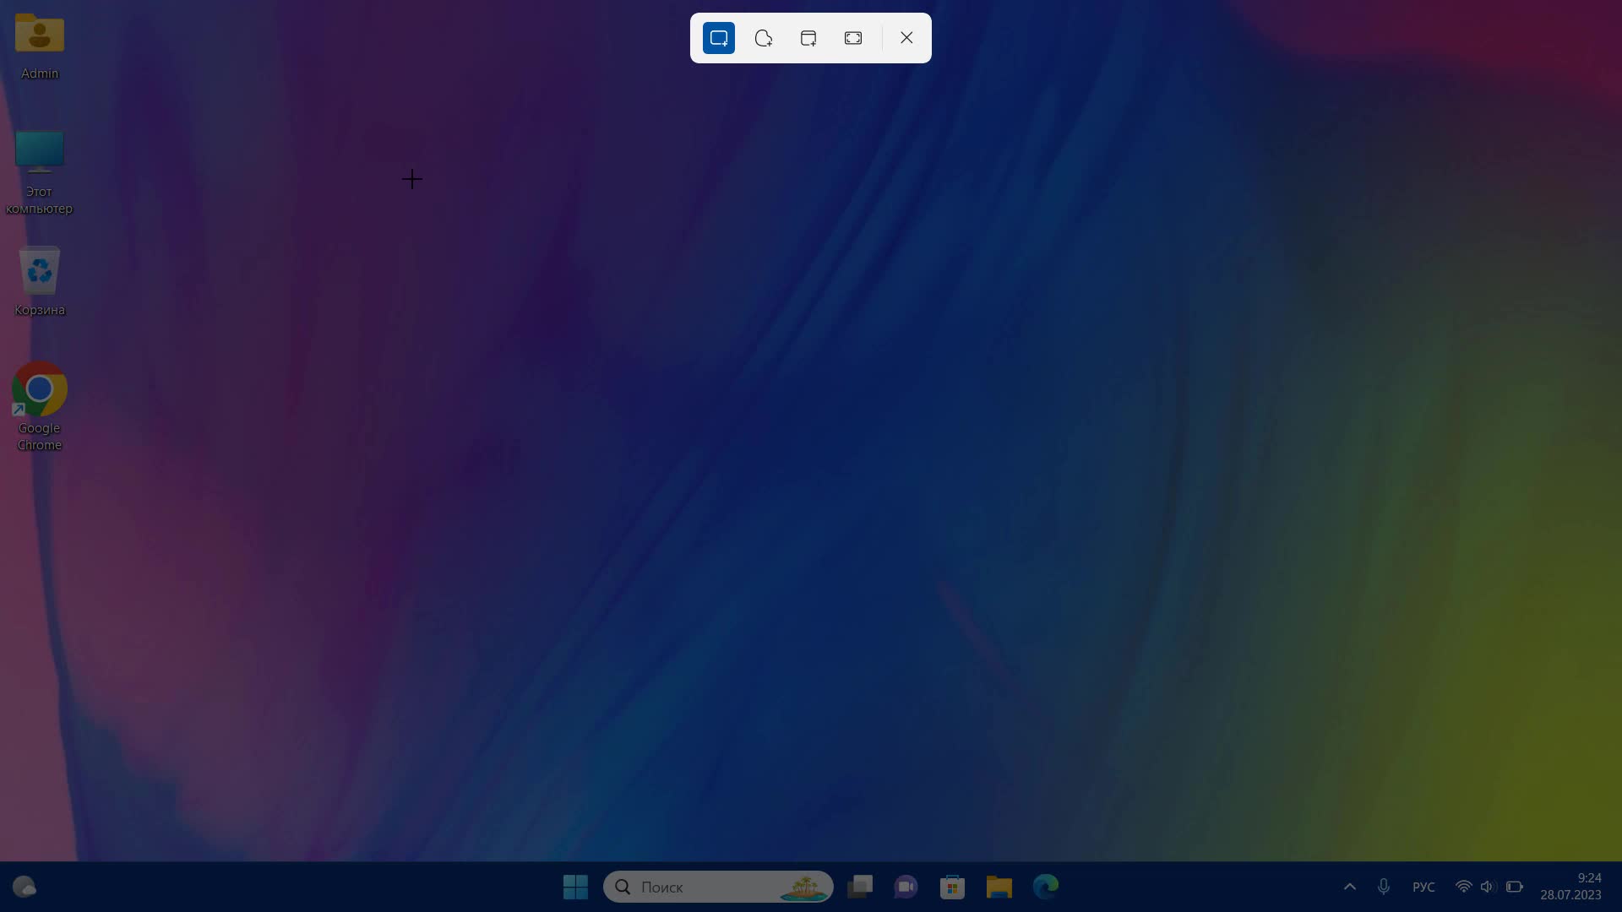Click the microphone tray icon
Image resolution: width=1622 pixels, height=912 pixels.
coord(1384,887)
